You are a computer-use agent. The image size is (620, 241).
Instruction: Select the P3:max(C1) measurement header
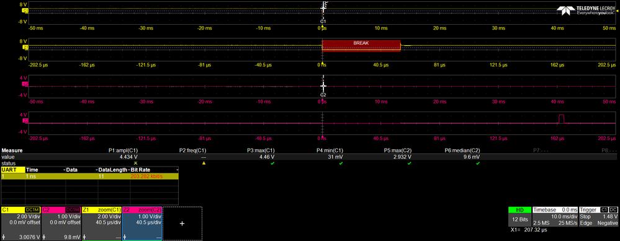point(261,151)
